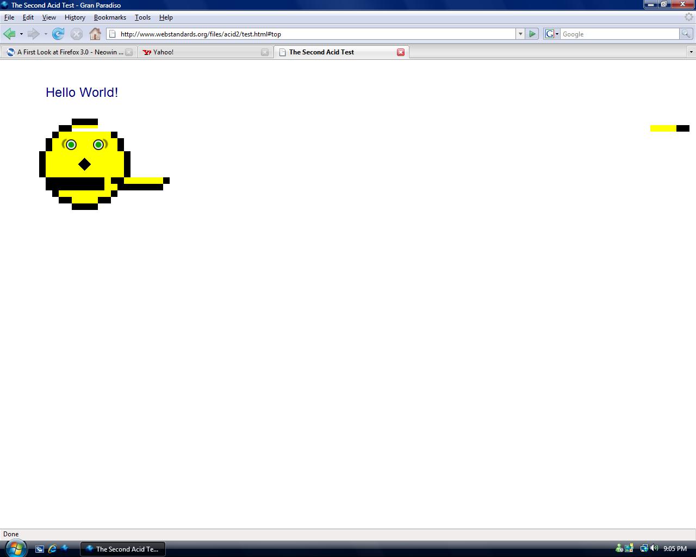This screenshot has width=696, height=557.
Task: Open the Forward button history dropdown
Action: [46, 34]
